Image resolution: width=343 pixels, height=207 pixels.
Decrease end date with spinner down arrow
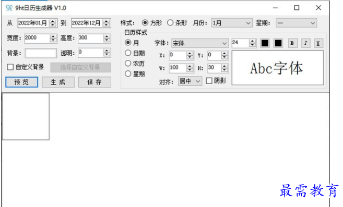[x=107, y=25]
